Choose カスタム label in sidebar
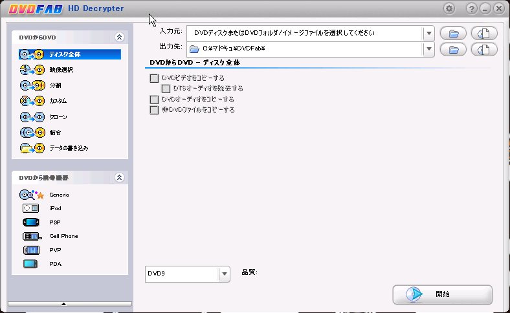 coord(58,101)
